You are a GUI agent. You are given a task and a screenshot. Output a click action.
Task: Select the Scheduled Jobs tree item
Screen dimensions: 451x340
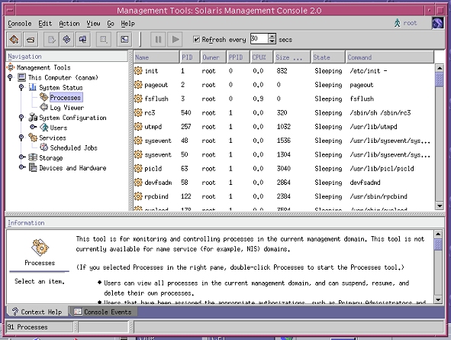(73, 147)
